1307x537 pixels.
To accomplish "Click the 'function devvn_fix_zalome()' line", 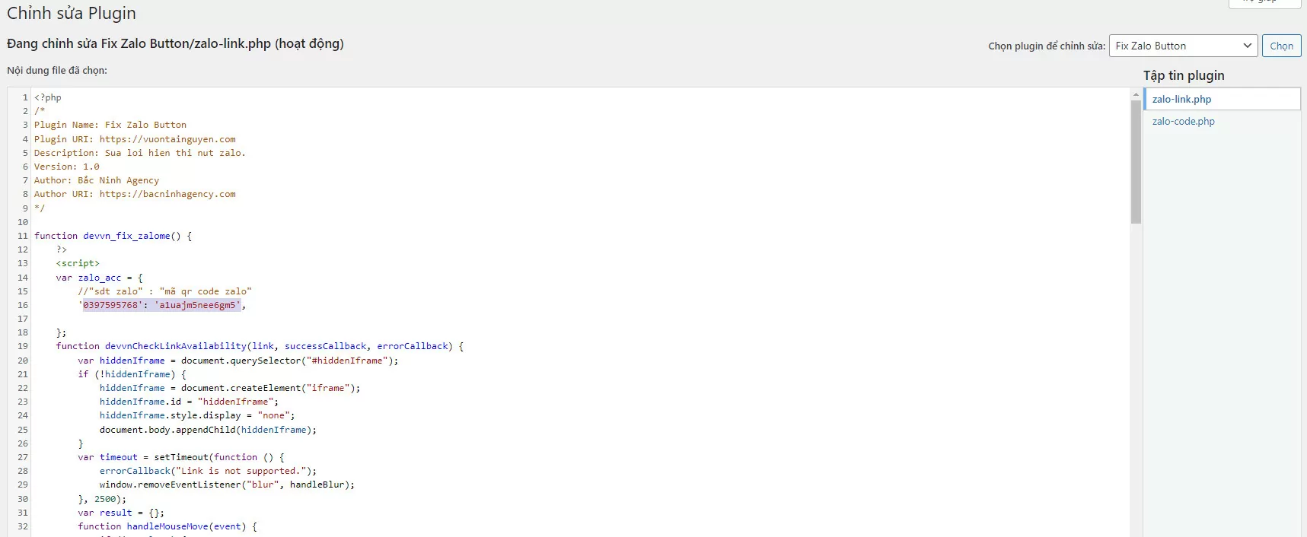I will (x=113, y=236).
